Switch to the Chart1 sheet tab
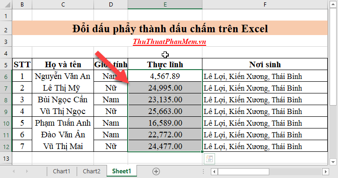The width and height of the screenshot is (338, 178). pos(62,171)
